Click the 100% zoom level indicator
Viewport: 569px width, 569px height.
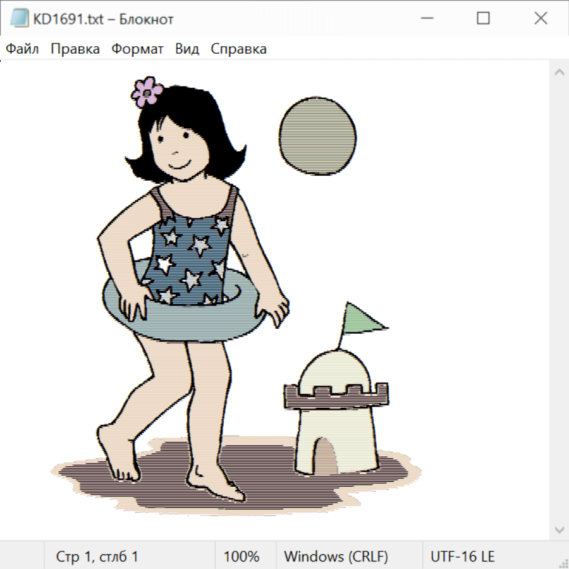pos(242,556)
